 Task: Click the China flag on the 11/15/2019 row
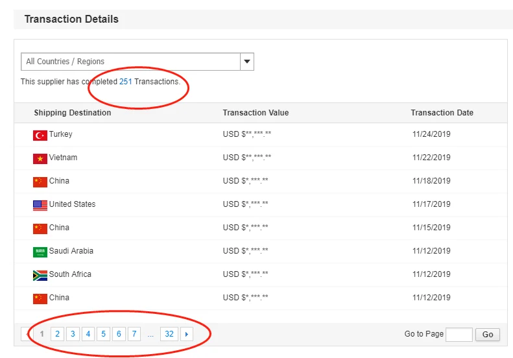point(40,229)
